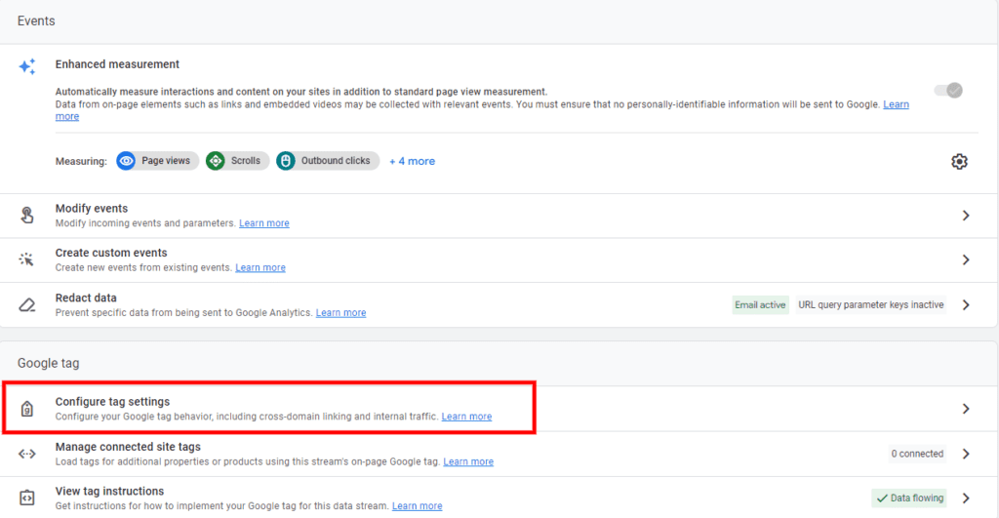Click the Data flowing status badge

tap(909, 498)
